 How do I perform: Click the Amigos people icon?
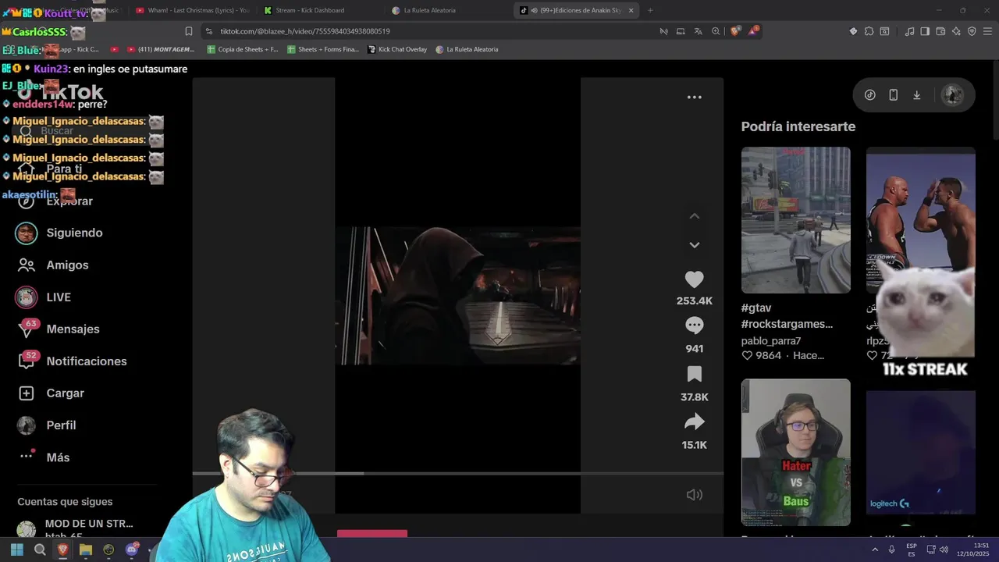click(27, 265)
